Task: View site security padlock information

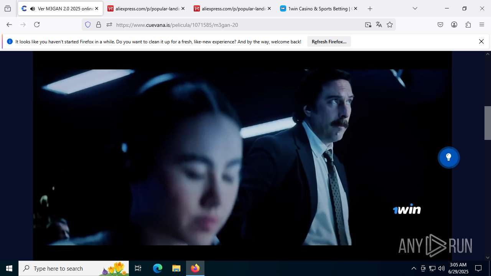Action: click(99, 25)
